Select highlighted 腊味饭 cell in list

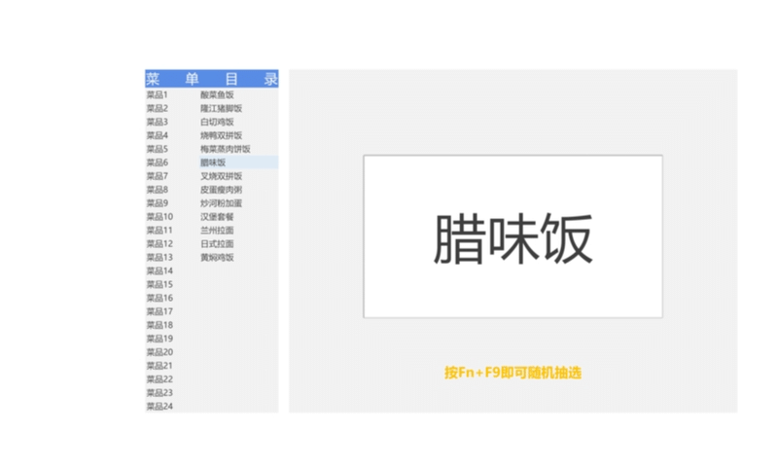[213, 163]
